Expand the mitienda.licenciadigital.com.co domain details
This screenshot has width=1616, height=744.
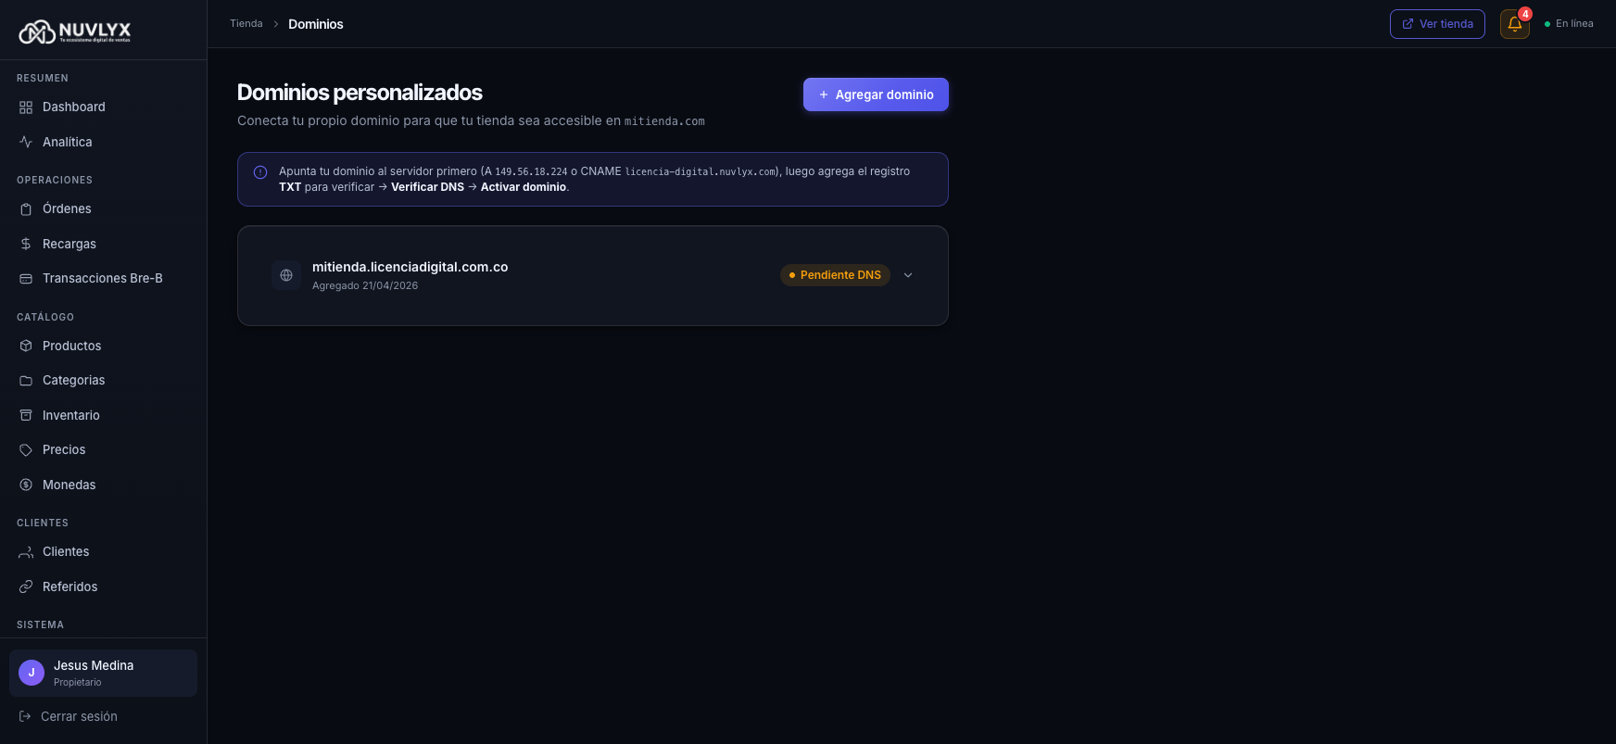click(x=907, y=274)
